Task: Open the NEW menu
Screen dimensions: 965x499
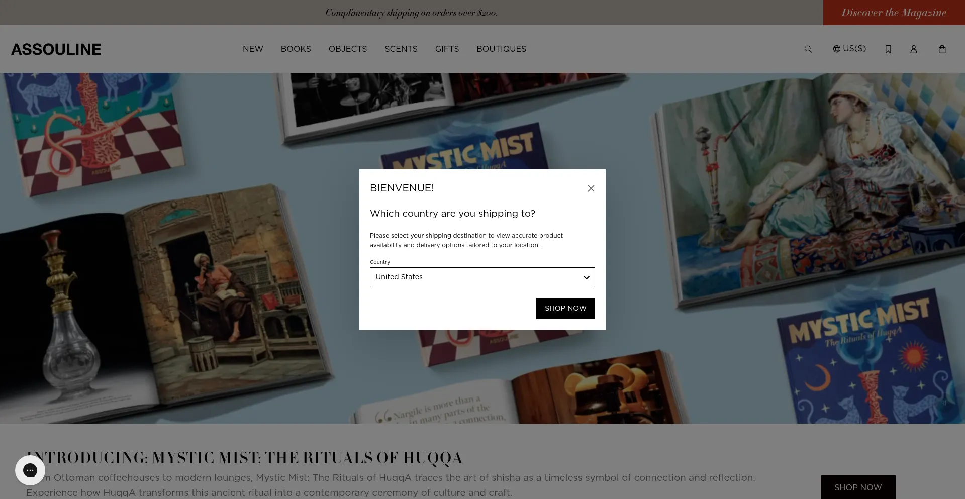Action: pyautogui.click(x=253, y=49)
